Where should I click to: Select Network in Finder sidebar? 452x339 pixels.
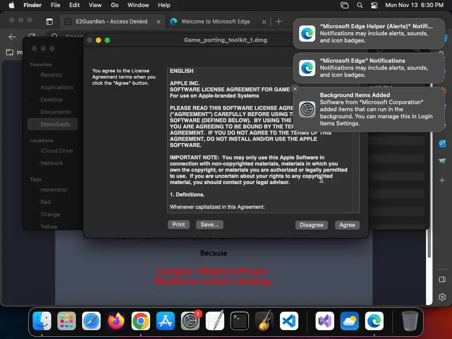pos(52,163)
